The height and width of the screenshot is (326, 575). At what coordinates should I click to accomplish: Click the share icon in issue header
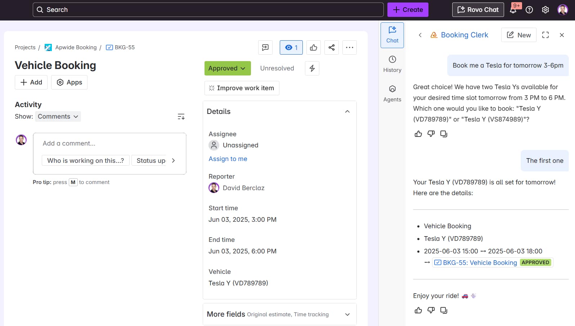coord(331,47)
